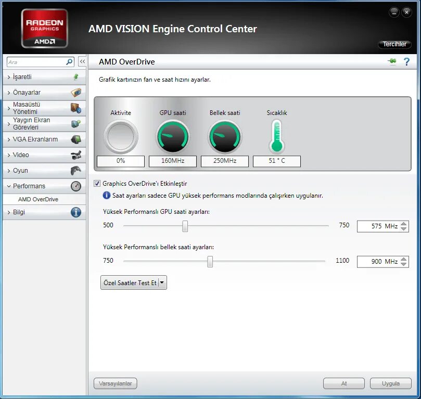The width and height of the screenshot is (421, 399).
Task: Click the Video camera icon
Action: pyautogui.click(x=76, y=155)
